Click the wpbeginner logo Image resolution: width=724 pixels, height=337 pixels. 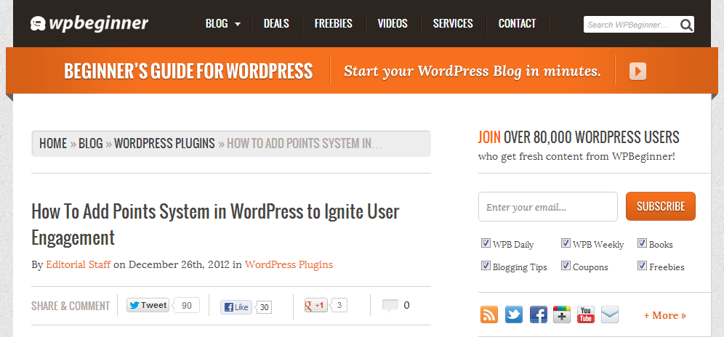click(x=89, y=23)
